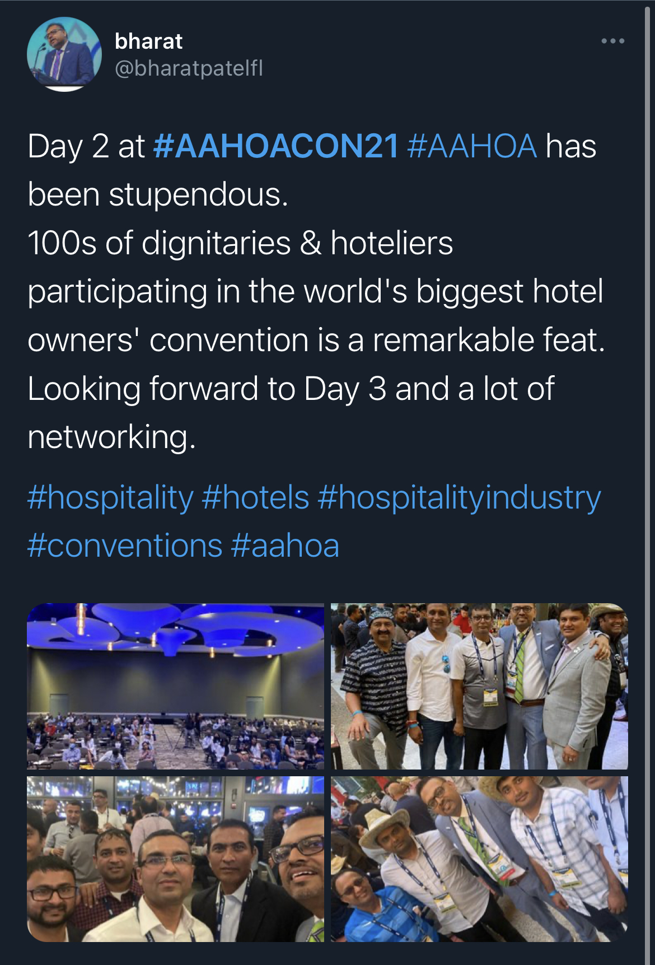The width and height of the screenshot is (655, 965).
Task: Click the lowercase #aahoa hashtag
Action: (285, 546)
